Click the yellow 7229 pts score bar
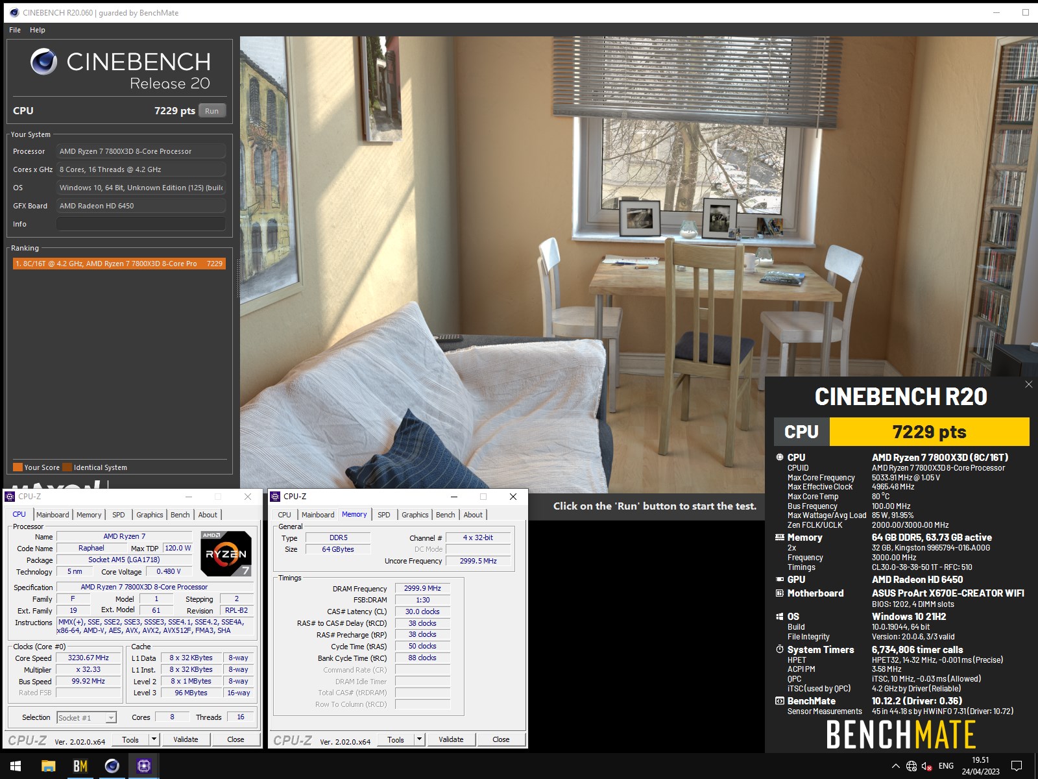The image size is (1038, 779). 929,432
